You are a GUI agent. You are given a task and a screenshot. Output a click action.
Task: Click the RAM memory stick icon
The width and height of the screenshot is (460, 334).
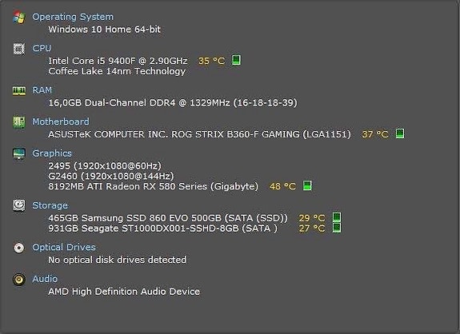tap(19, 90)
